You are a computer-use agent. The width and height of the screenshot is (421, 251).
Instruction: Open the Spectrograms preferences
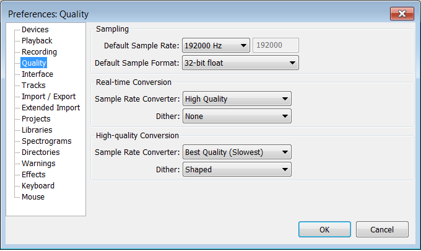46,141
